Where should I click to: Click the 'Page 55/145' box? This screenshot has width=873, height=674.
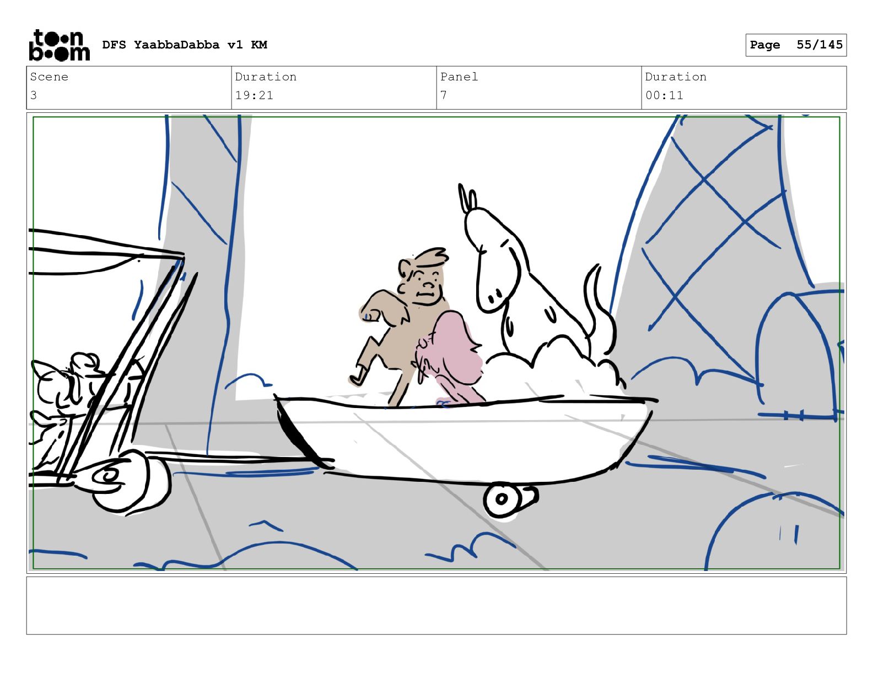(796, 45)
